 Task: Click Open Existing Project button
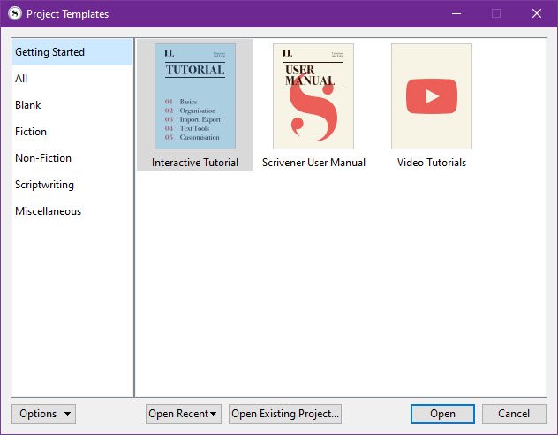tap(285, 414)
